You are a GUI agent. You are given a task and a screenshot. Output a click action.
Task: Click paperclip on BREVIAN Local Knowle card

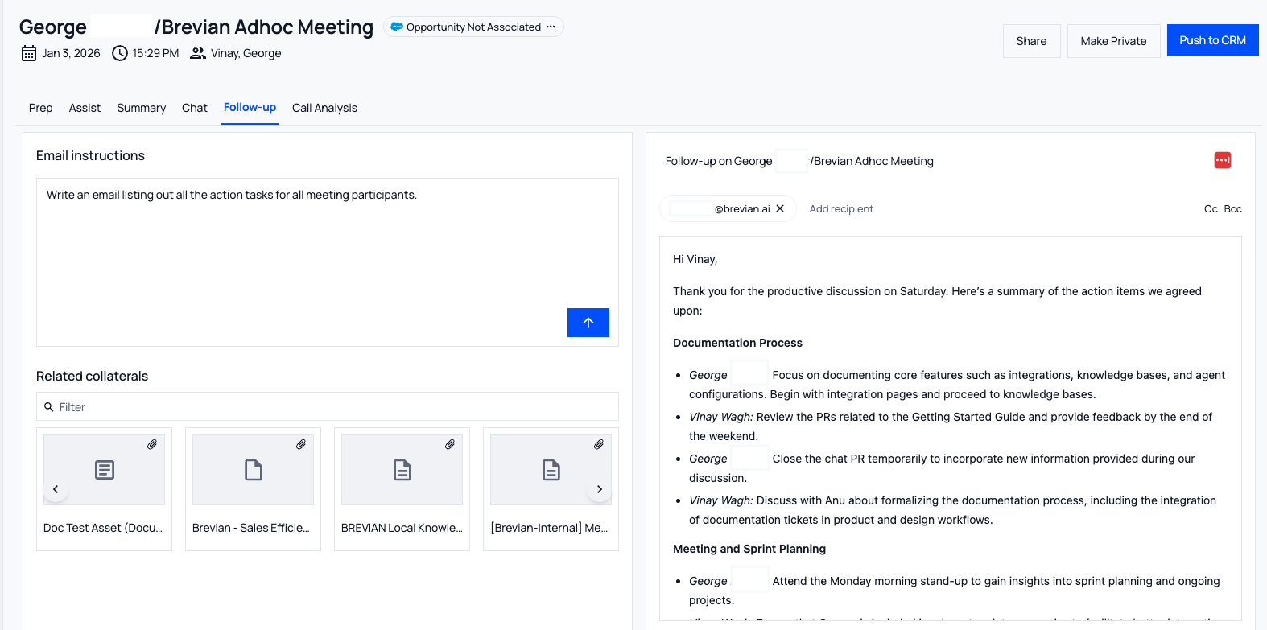(450, 444)
